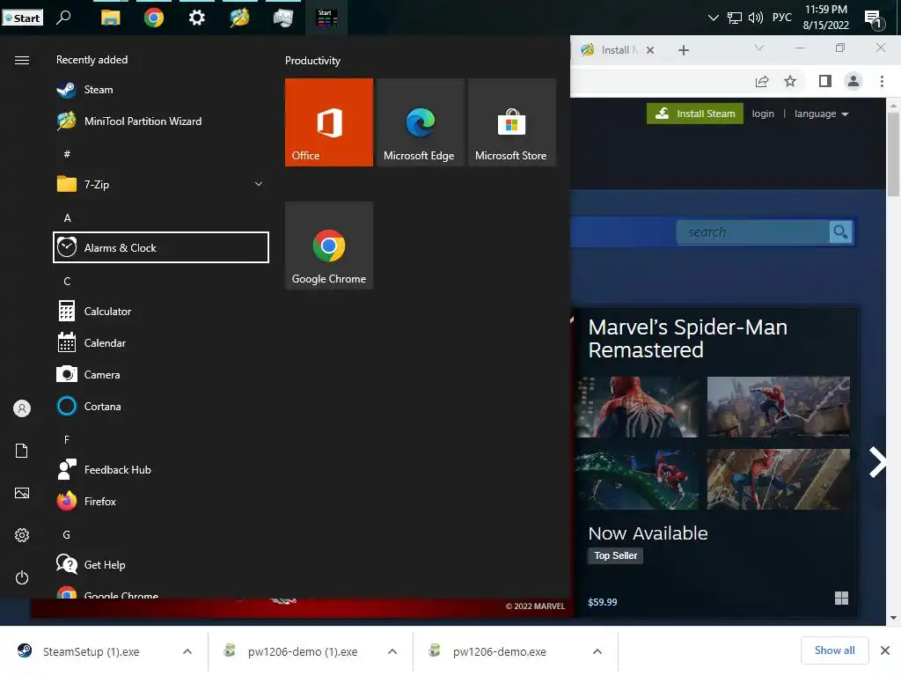Open Steam from the Recently added list
901x676 pixels.
(161, 90)
